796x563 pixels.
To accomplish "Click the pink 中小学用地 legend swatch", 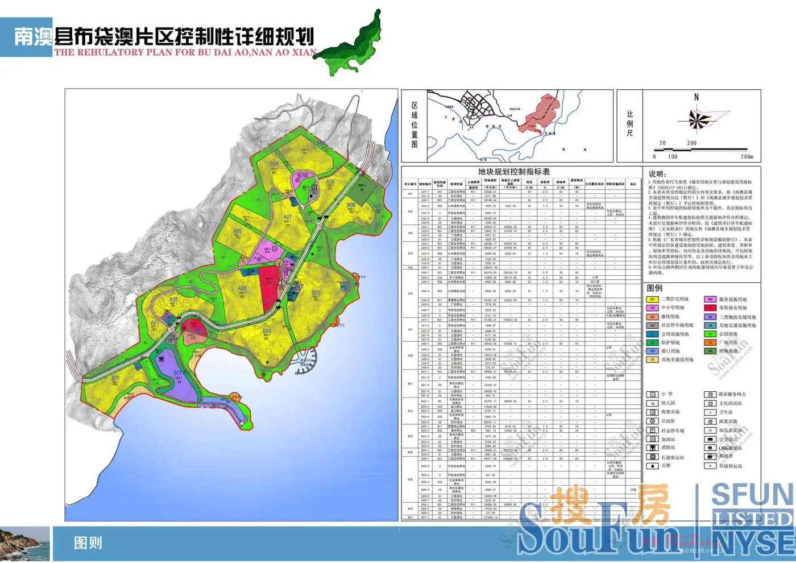I will (x=652, y=308).
